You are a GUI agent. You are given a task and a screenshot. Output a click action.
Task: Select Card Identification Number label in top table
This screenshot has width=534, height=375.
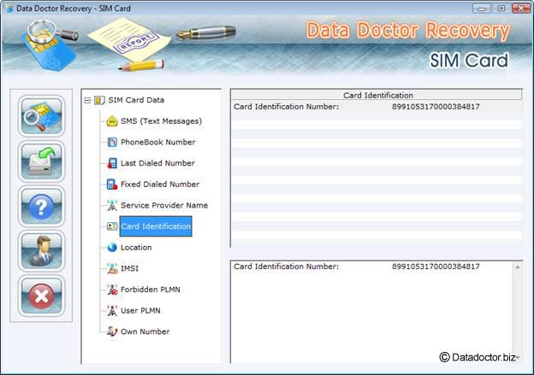pos(286,107)
